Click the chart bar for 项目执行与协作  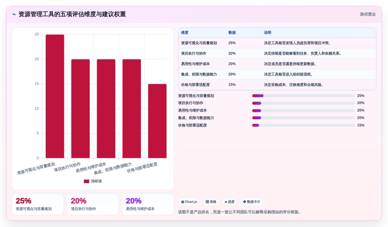(x=81, y=109)
